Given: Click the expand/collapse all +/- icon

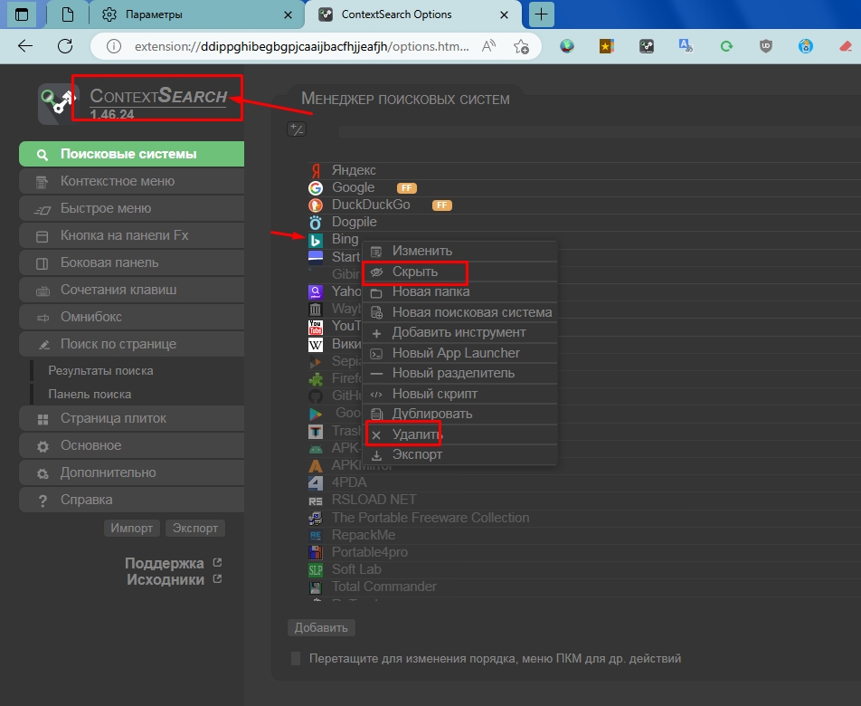Looking at the screenshot, I should click(x=297, y=129).
